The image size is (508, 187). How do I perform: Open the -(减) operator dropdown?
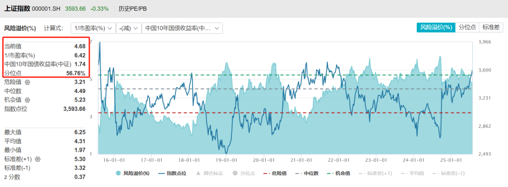tap(128, 28)
